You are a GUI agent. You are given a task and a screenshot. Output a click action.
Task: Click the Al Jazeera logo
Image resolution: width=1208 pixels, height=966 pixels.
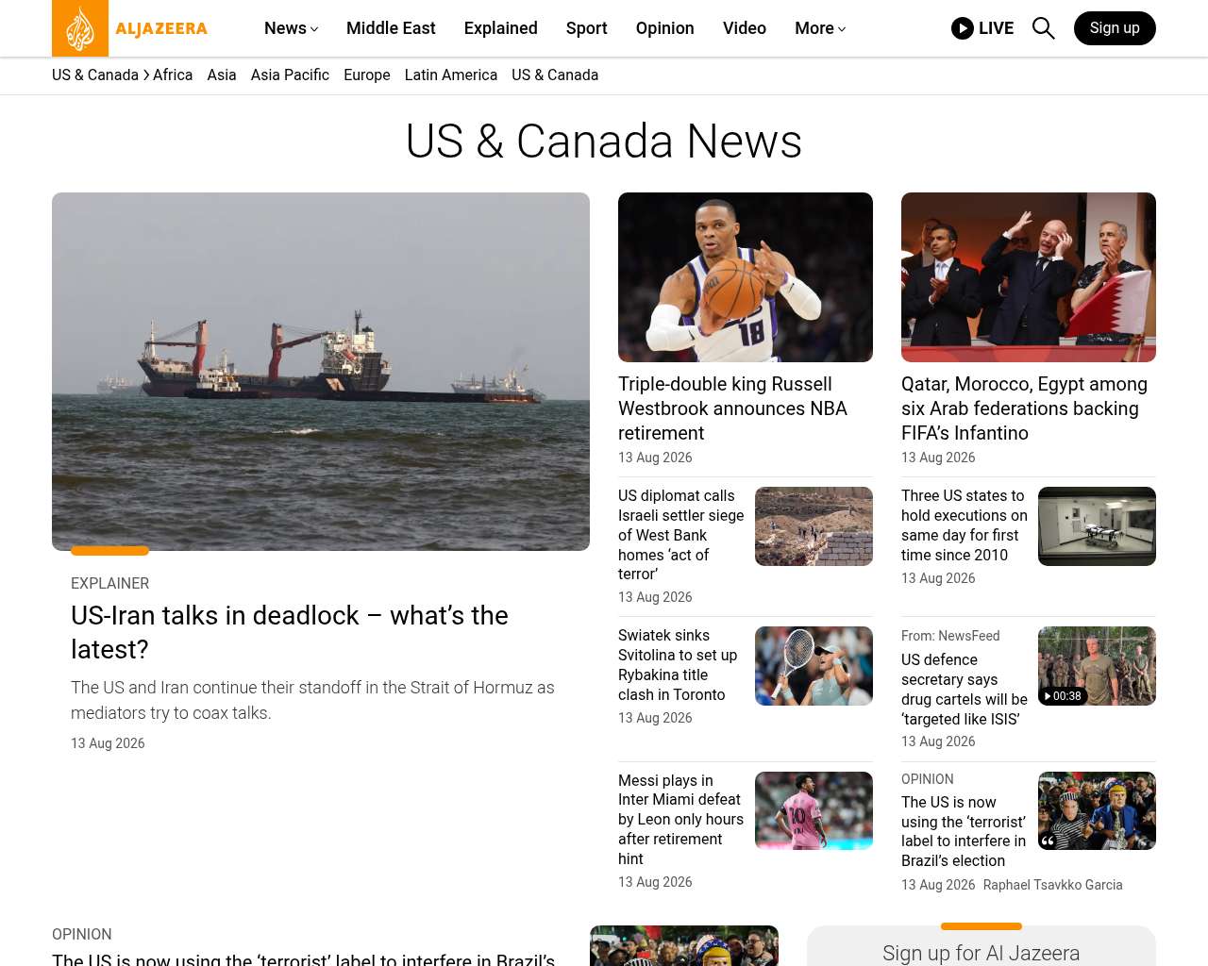click(130, 28)
